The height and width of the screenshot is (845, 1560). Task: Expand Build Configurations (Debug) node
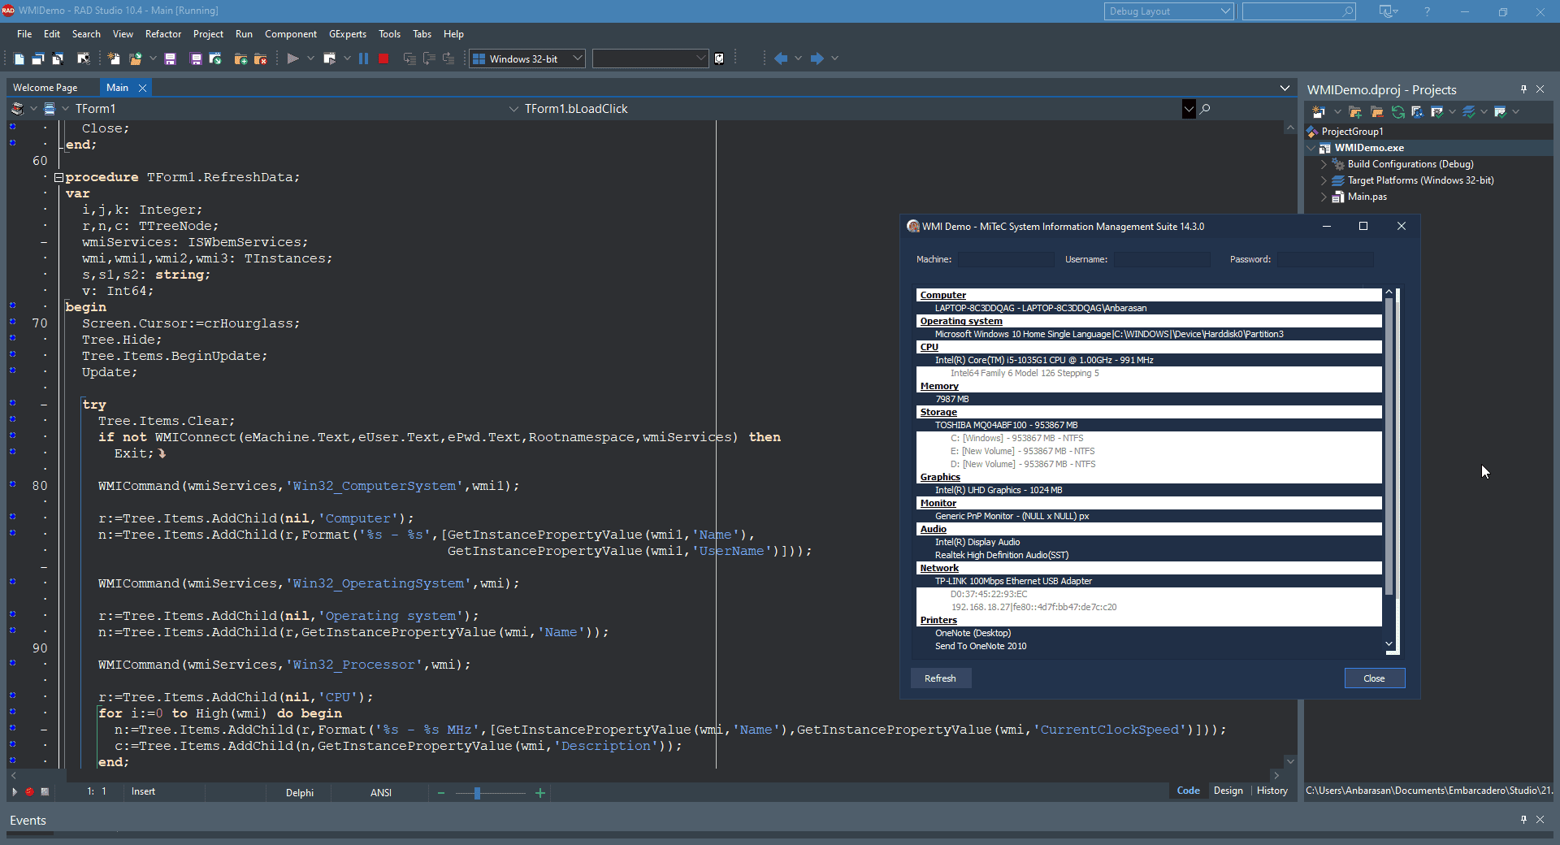click(1324, 164)
